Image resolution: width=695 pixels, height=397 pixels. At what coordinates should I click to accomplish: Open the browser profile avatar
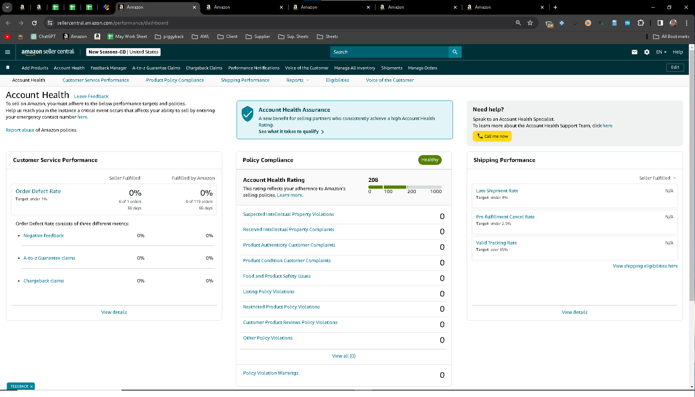coord(673,23)
